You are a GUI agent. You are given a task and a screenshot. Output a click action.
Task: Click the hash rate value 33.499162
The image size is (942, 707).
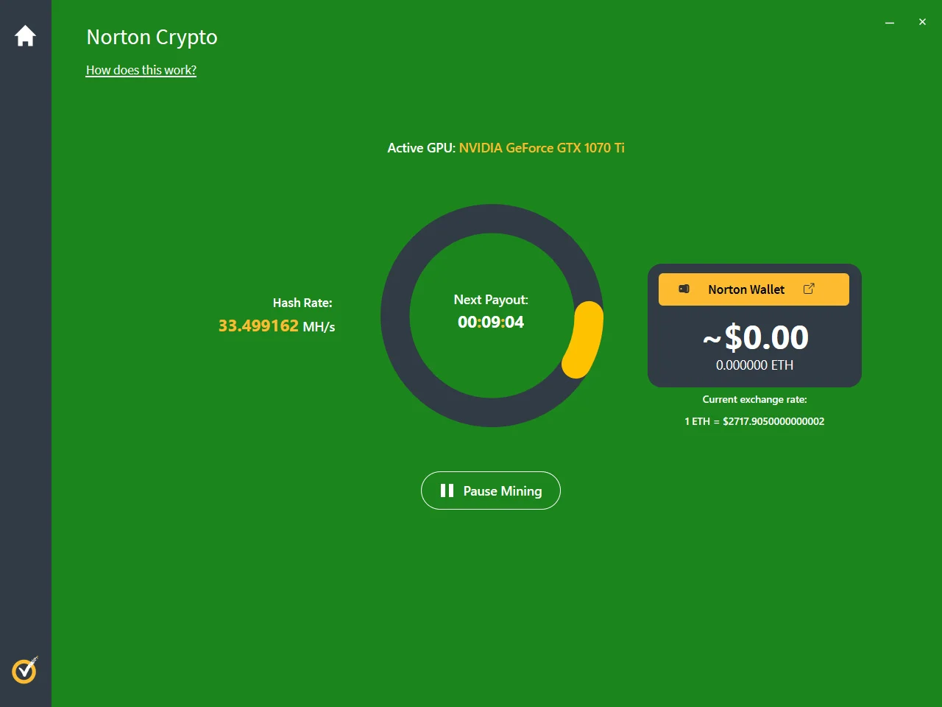click(258, 326)
